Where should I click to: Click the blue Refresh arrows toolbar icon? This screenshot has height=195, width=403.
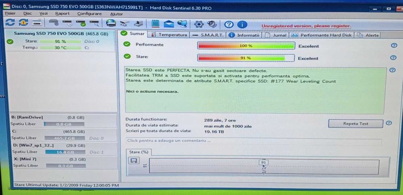[x=10, y=23]
